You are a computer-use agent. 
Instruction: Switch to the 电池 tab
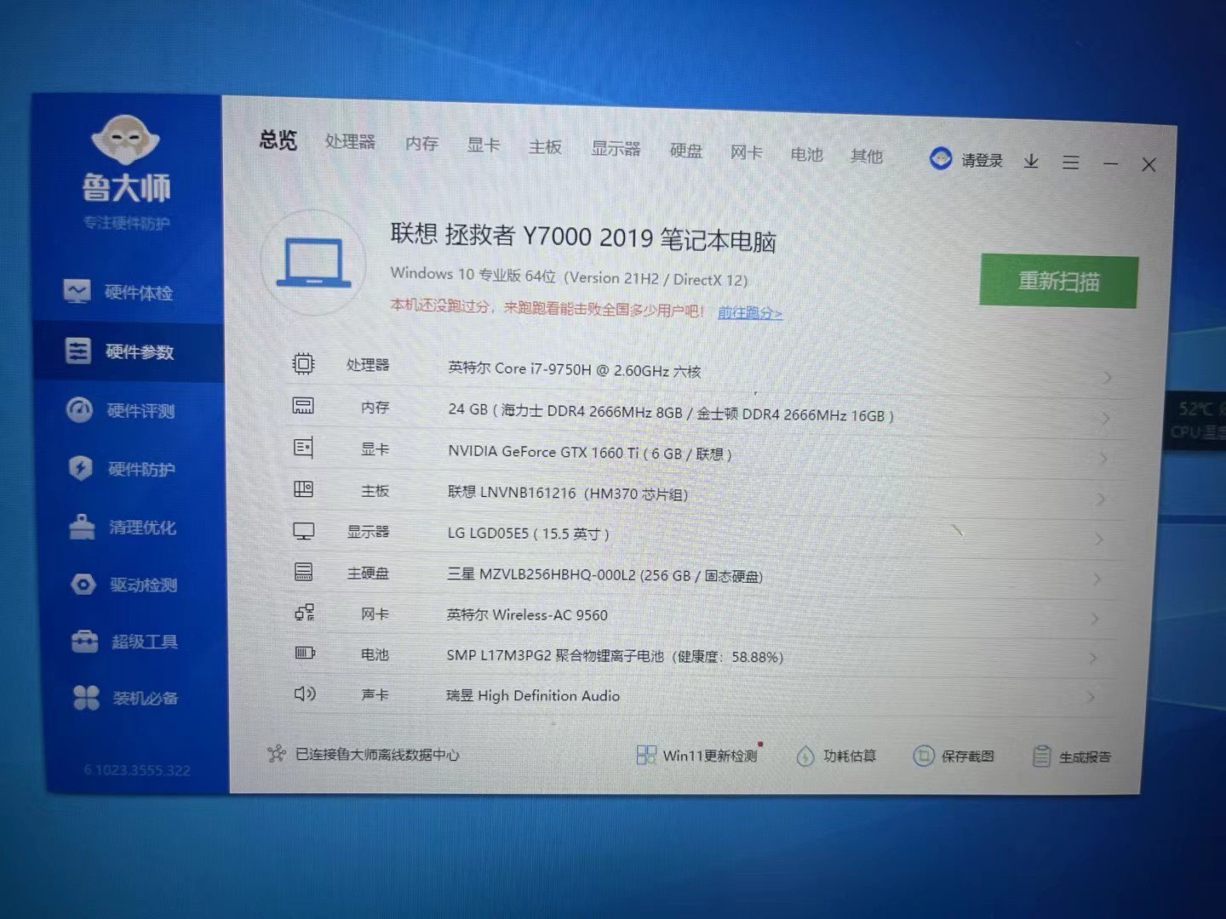click(x=806, y=155)
